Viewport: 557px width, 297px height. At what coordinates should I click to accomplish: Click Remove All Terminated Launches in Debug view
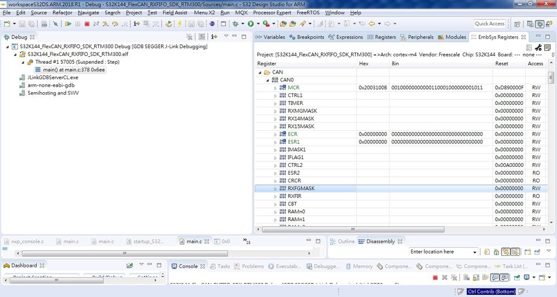point(189,37)
